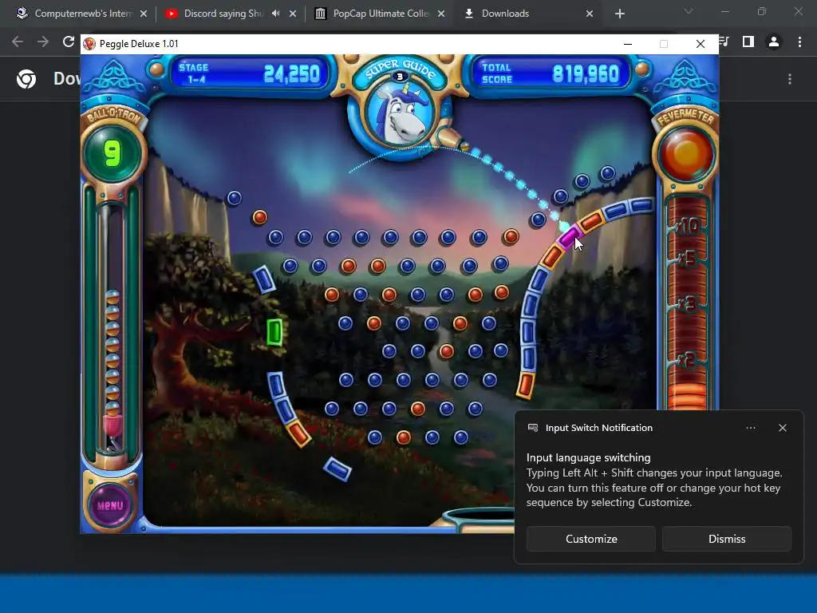Click the orange peg ending the top peg row
This screenshot has height=613, width=817.
click(510, 236)
